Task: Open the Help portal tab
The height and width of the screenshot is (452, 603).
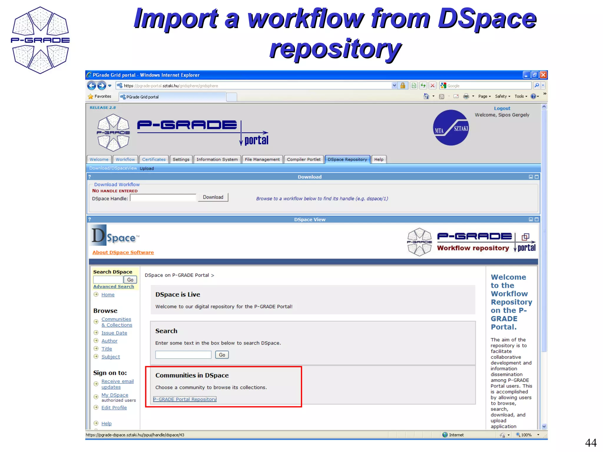Action: coord(379,159)
